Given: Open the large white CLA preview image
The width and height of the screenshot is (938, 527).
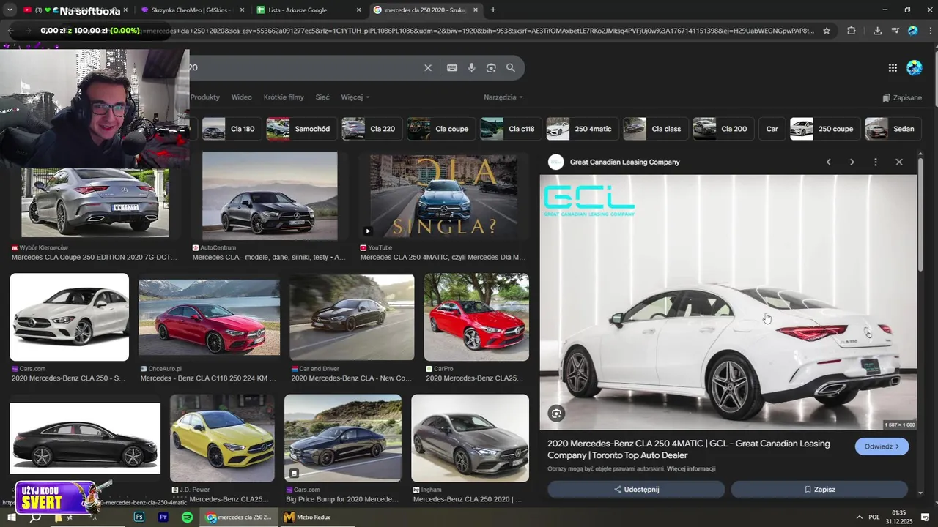Looking at the screenshot, I should 728,302.
